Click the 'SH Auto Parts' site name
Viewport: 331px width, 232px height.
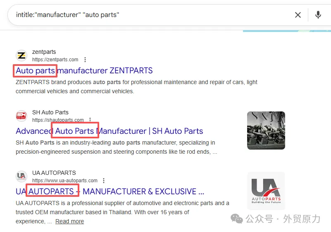50,112
